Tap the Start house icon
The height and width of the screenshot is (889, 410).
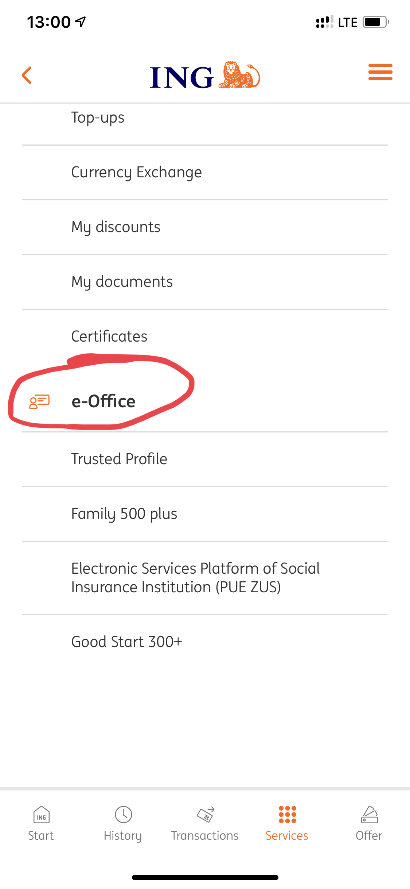pyautogui.click(x=41, y=815)
